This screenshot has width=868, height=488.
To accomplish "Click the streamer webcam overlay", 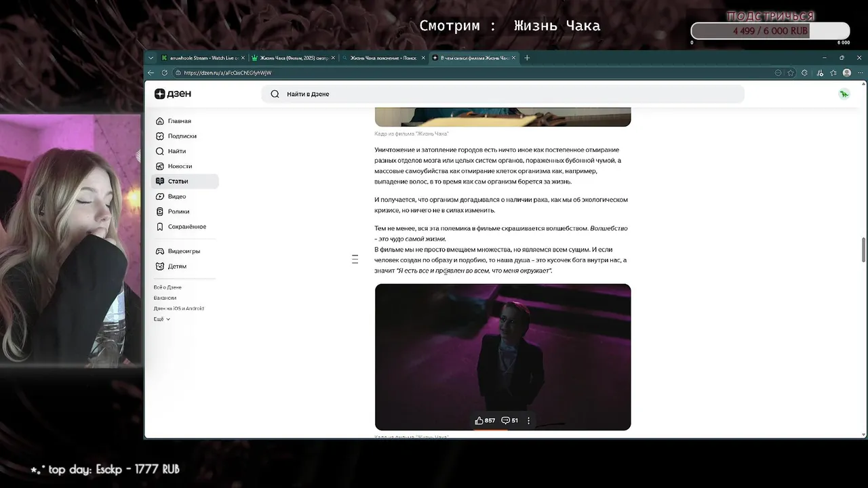I will click(x=71, y=241).
